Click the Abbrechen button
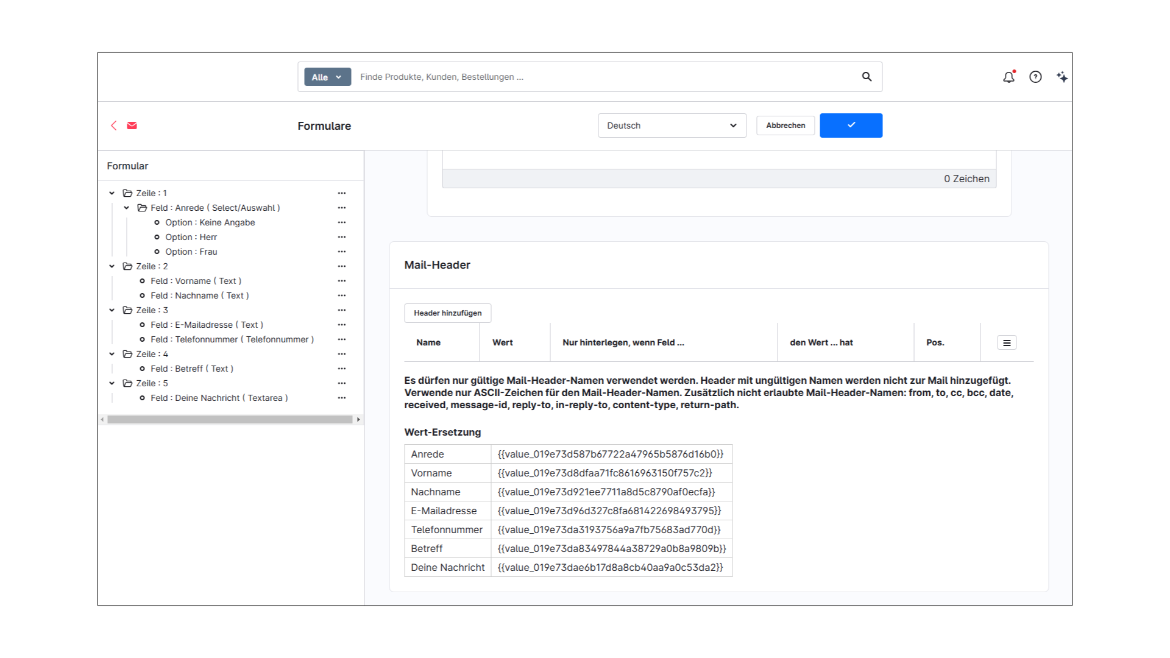 [785, 126]
